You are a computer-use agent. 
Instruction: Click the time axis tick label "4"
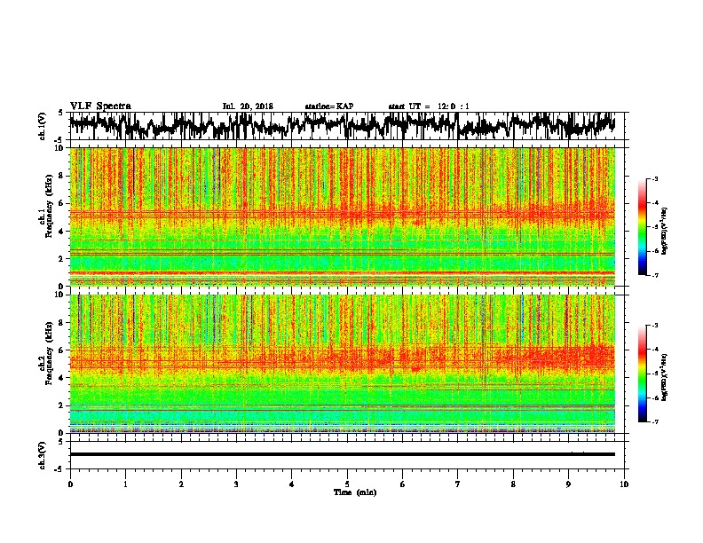tap(292, 484)
